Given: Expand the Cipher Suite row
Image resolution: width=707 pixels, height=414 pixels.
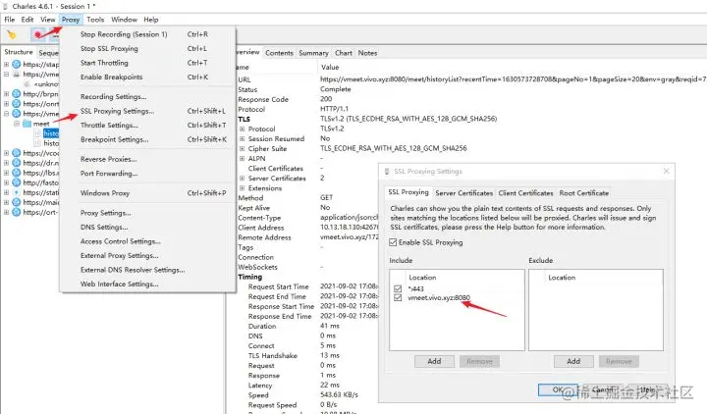Looking at the screenshot, I should [243, 149].
